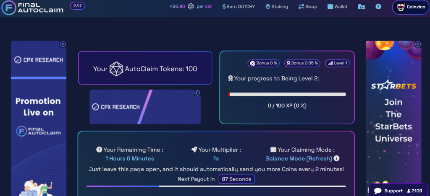The width and height of the screenshot is (430, 196).
Task: Open the Coinzico profile menu
Action: click(411, 7)
